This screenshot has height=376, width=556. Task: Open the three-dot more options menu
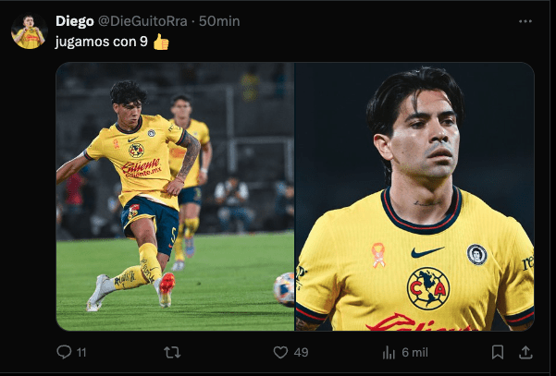pos(525,21)
